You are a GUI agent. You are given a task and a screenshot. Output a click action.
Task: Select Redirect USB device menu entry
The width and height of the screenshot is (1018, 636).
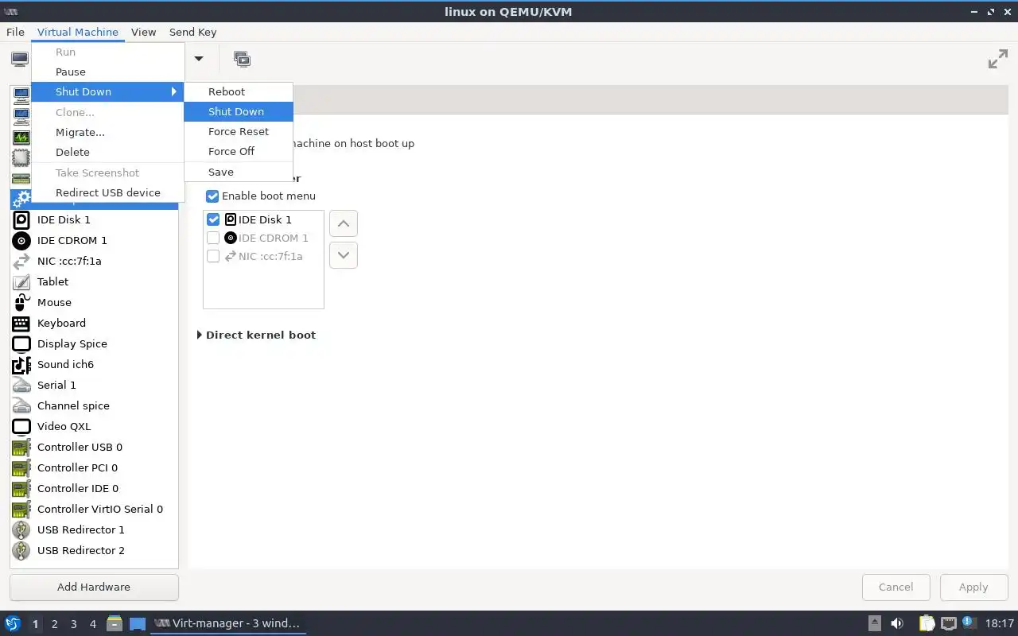pyautogui.click(x=107, y=192)
